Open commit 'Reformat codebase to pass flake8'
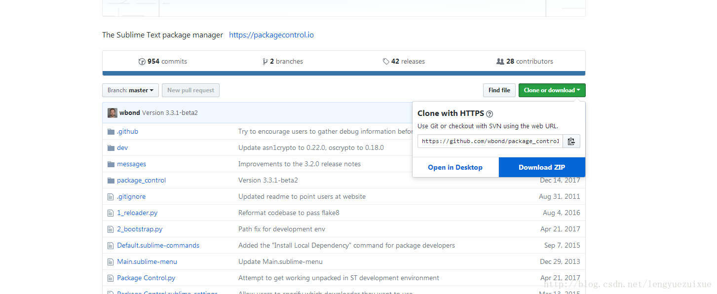 (x=289, y=213)
